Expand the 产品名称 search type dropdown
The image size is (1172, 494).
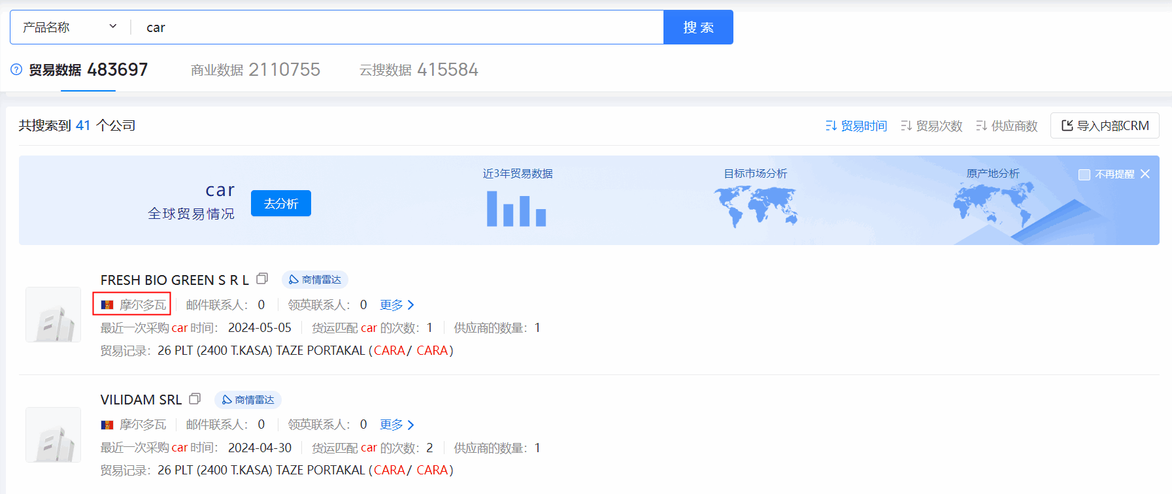tap(70, 27)
